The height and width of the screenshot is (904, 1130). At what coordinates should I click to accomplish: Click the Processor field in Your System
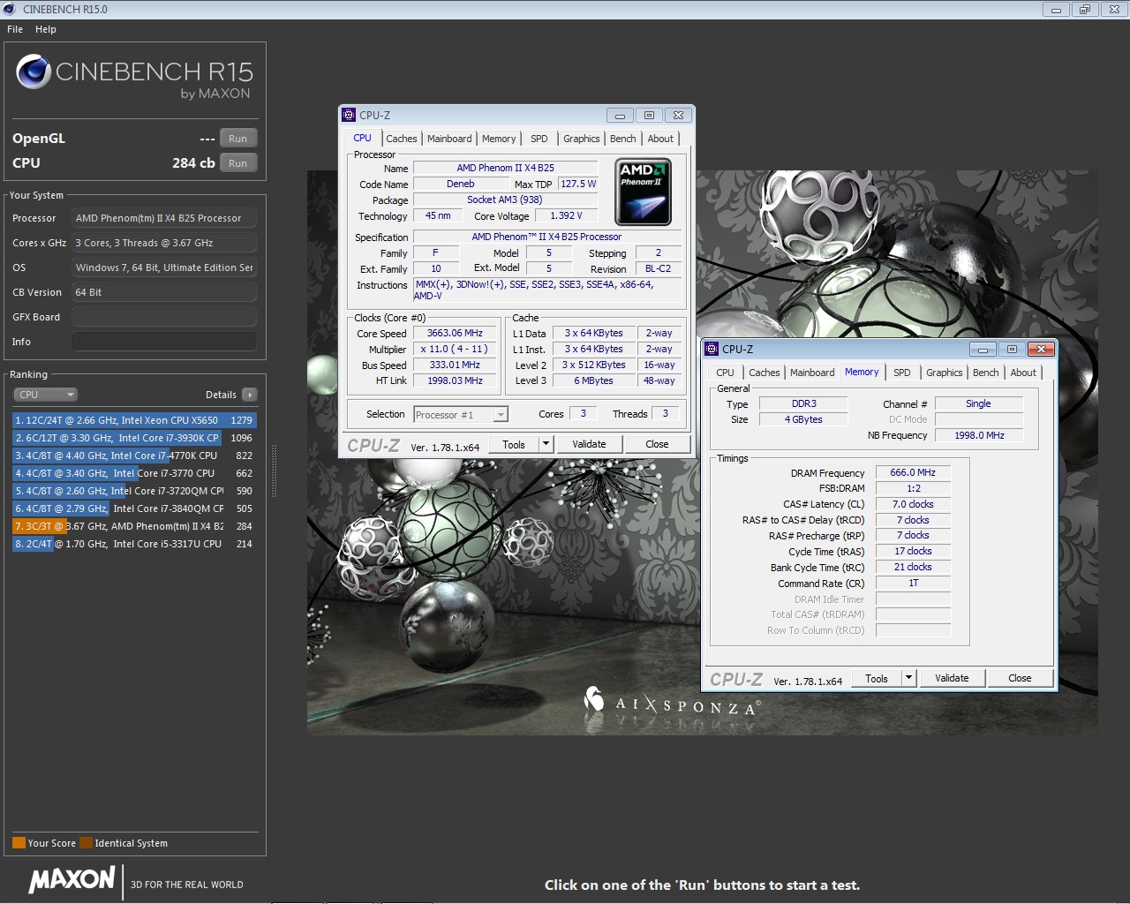[164, 218]
